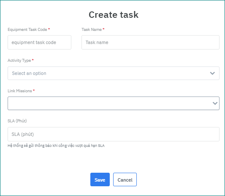Screen dimensions: 225x196
Task: Click the SLA (Phút) label
Action: 17,121
